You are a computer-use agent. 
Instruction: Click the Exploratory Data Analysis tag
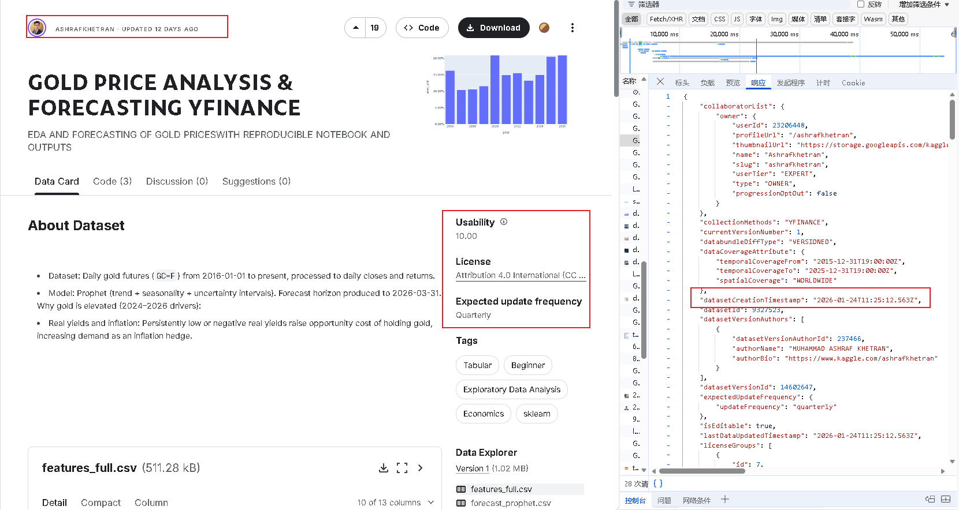tap(512, 389)
